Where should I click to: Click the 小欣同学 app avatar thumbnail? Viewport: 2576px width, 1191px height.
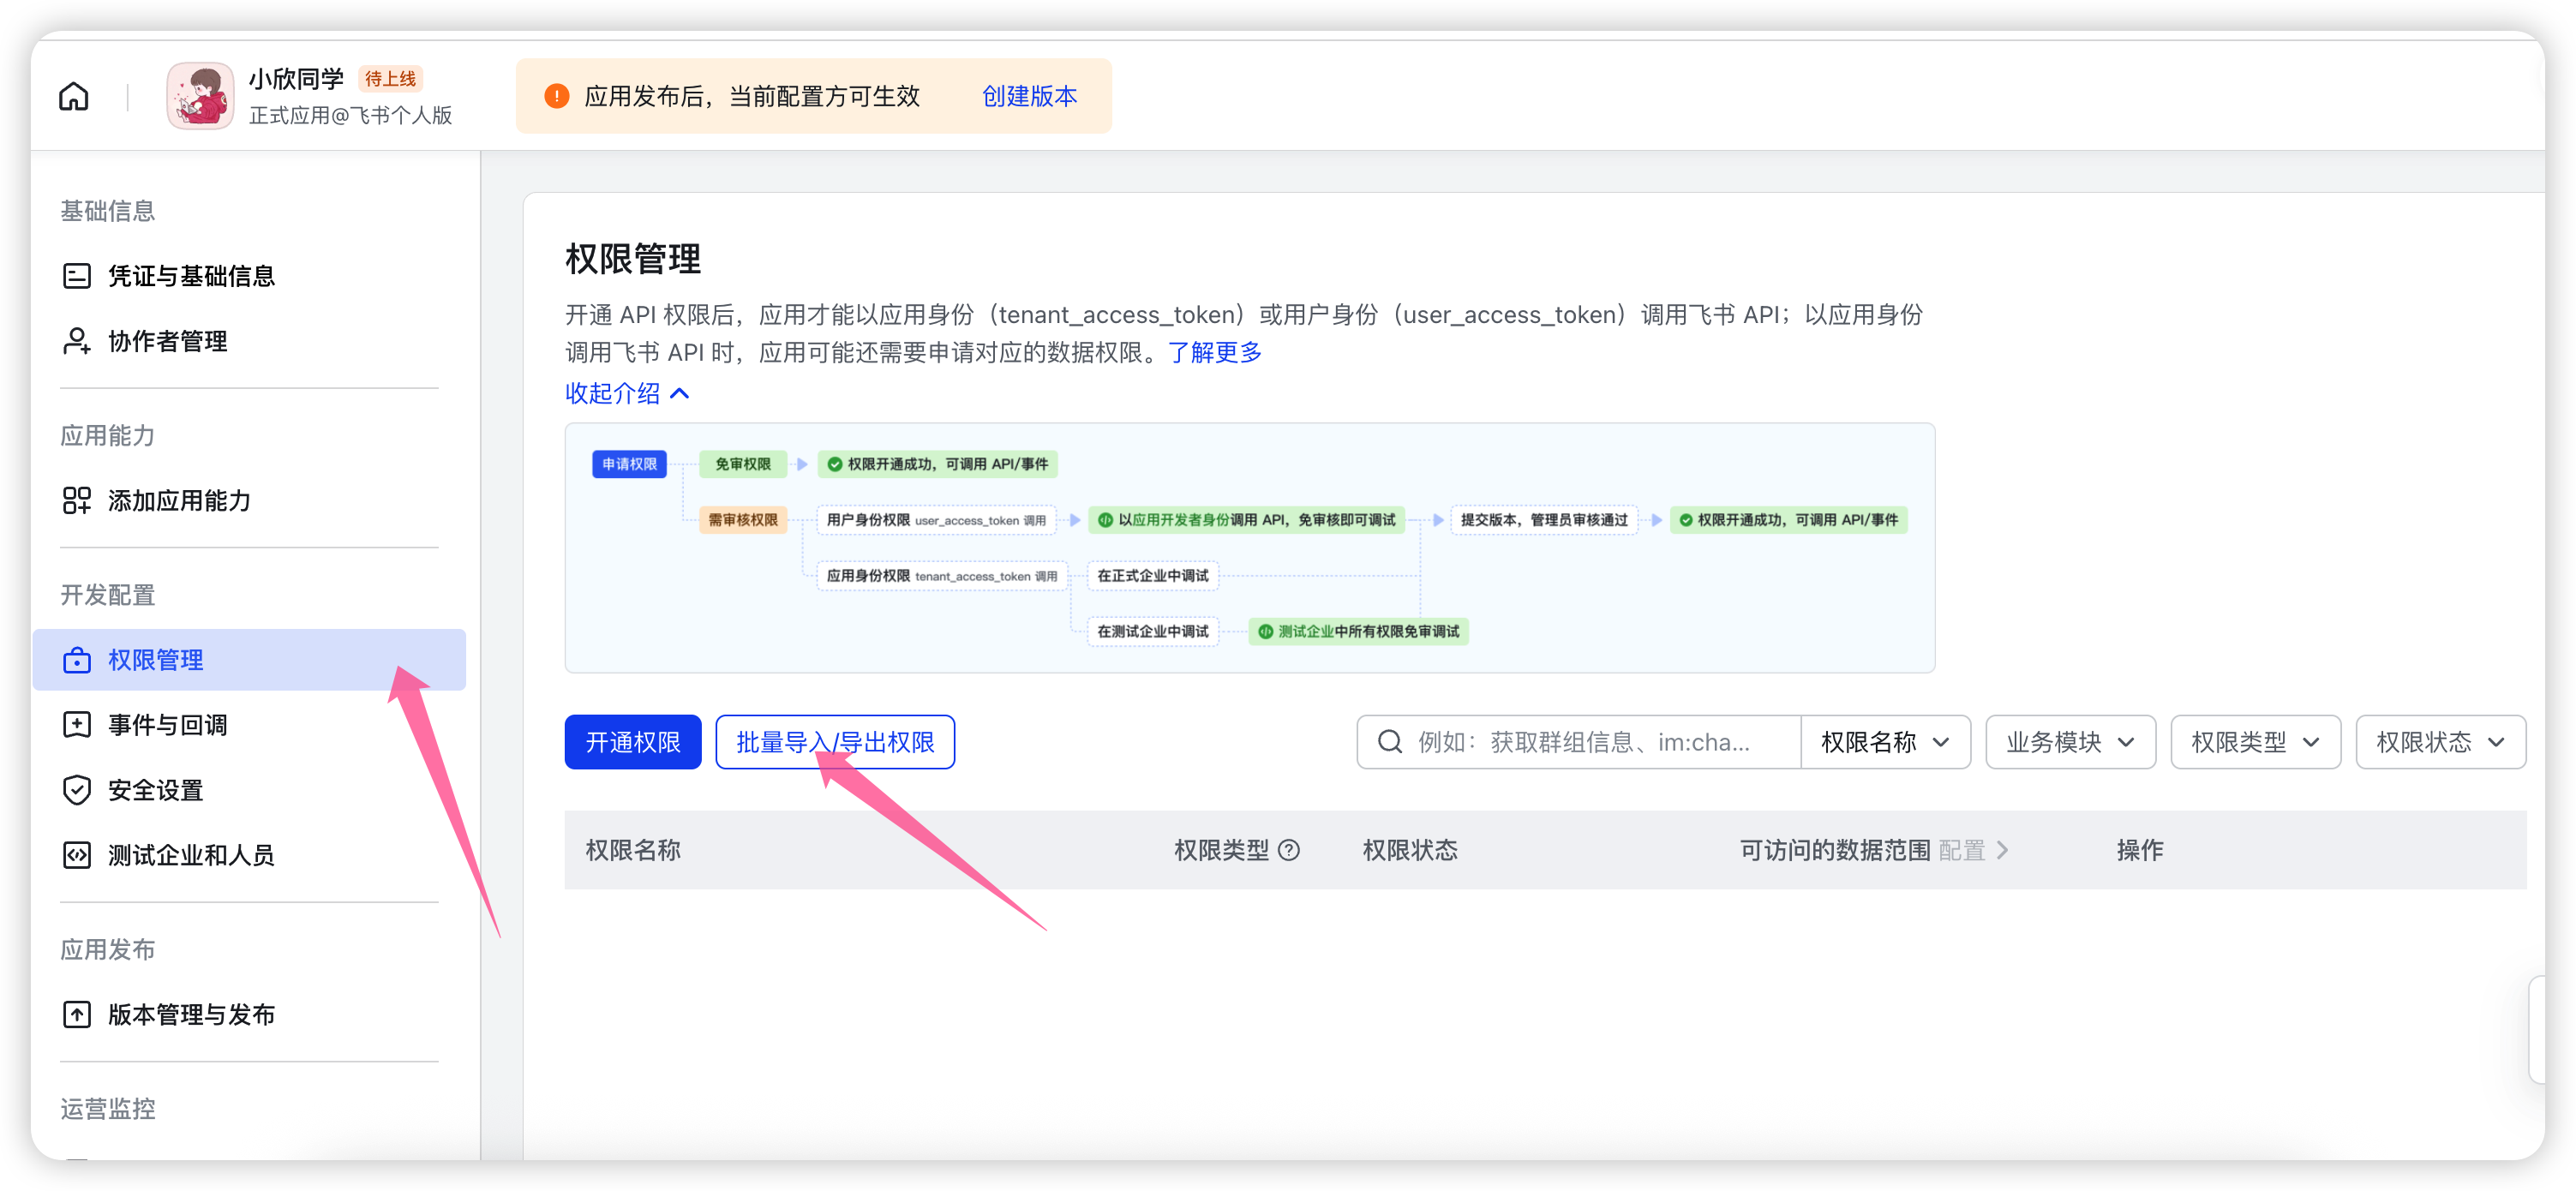tap(200, 96)
